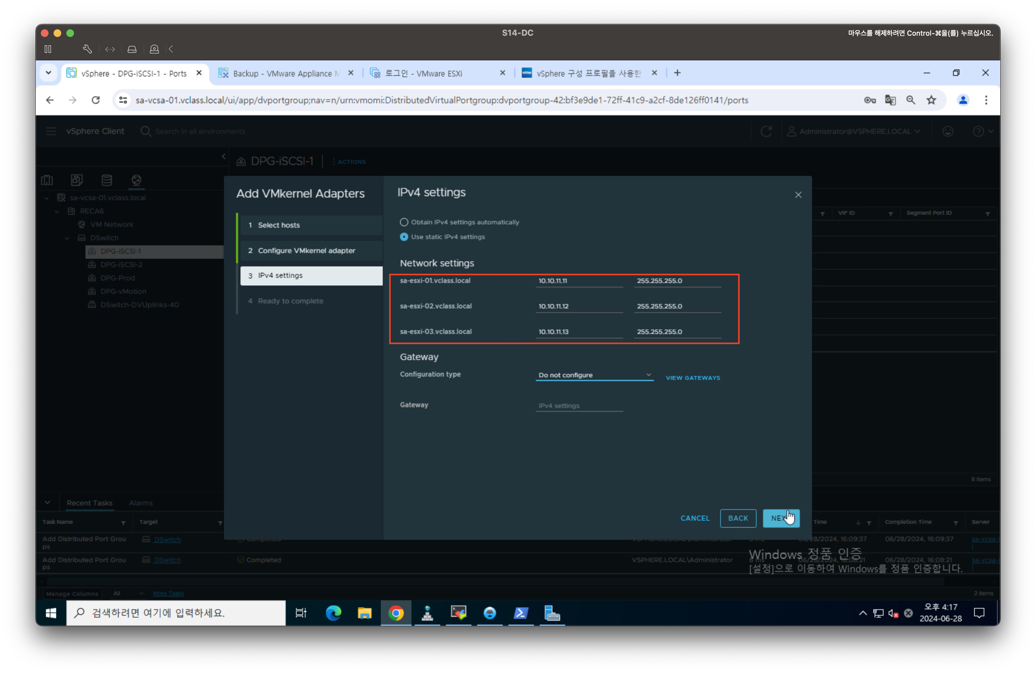Close the Add VMkernel Adapters dialog
1036x673 pixels.
click(798, 195)
